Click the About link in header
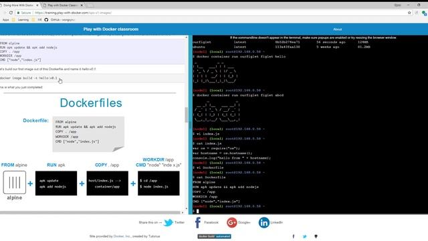The image size is (428, 241). (337, 29)
